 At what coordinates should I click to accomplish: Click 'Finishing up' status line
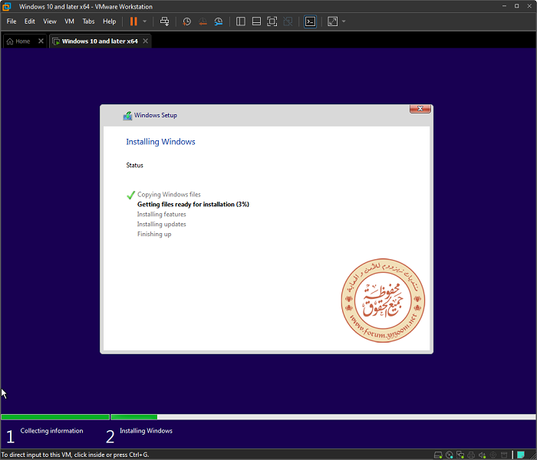click(x=154, y=234)
